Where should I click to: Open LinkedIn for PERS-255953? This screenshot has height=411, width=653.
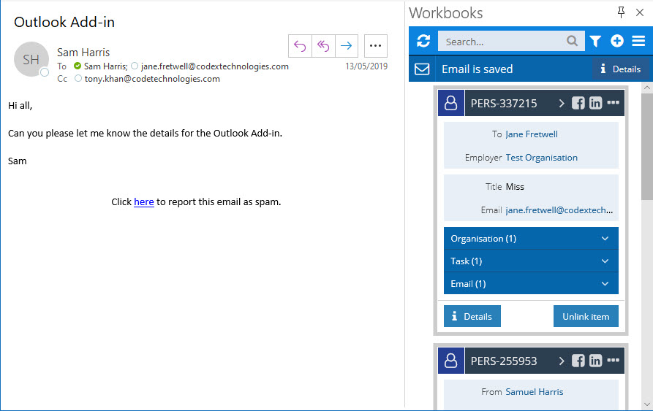click(x=595, y=361)
